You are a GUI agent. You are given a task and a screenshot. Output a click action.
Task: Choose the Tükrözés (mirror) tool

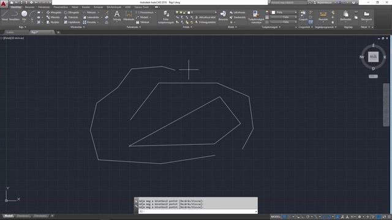(71, 17)
